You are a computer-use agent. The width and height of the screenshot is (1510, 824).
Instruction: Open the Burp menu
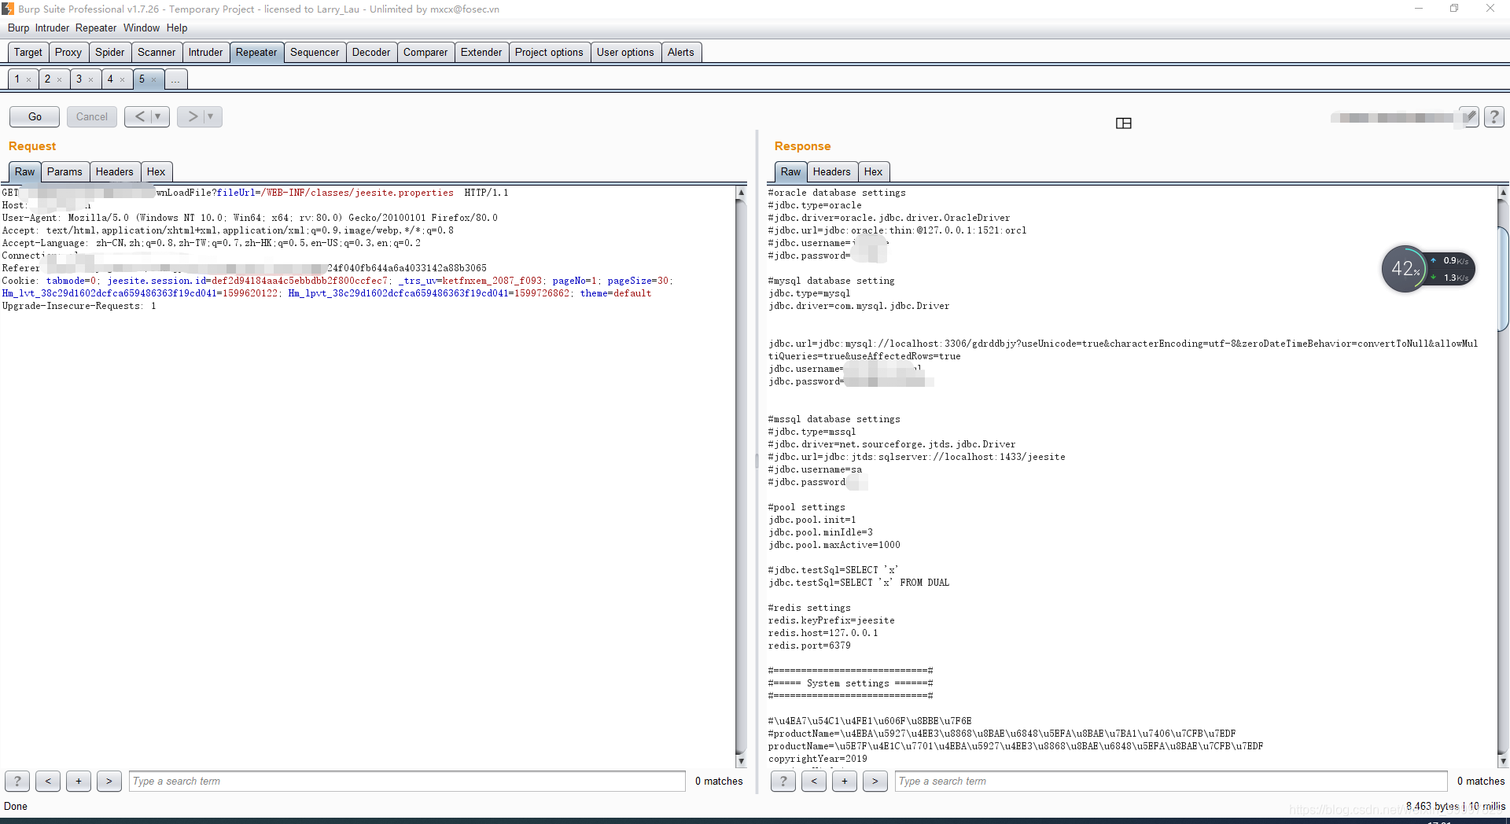pyautogui.click(x=18, y=28)
